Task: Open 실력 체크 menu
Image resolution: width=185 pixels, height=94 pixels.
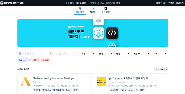Action: (70, 3)
